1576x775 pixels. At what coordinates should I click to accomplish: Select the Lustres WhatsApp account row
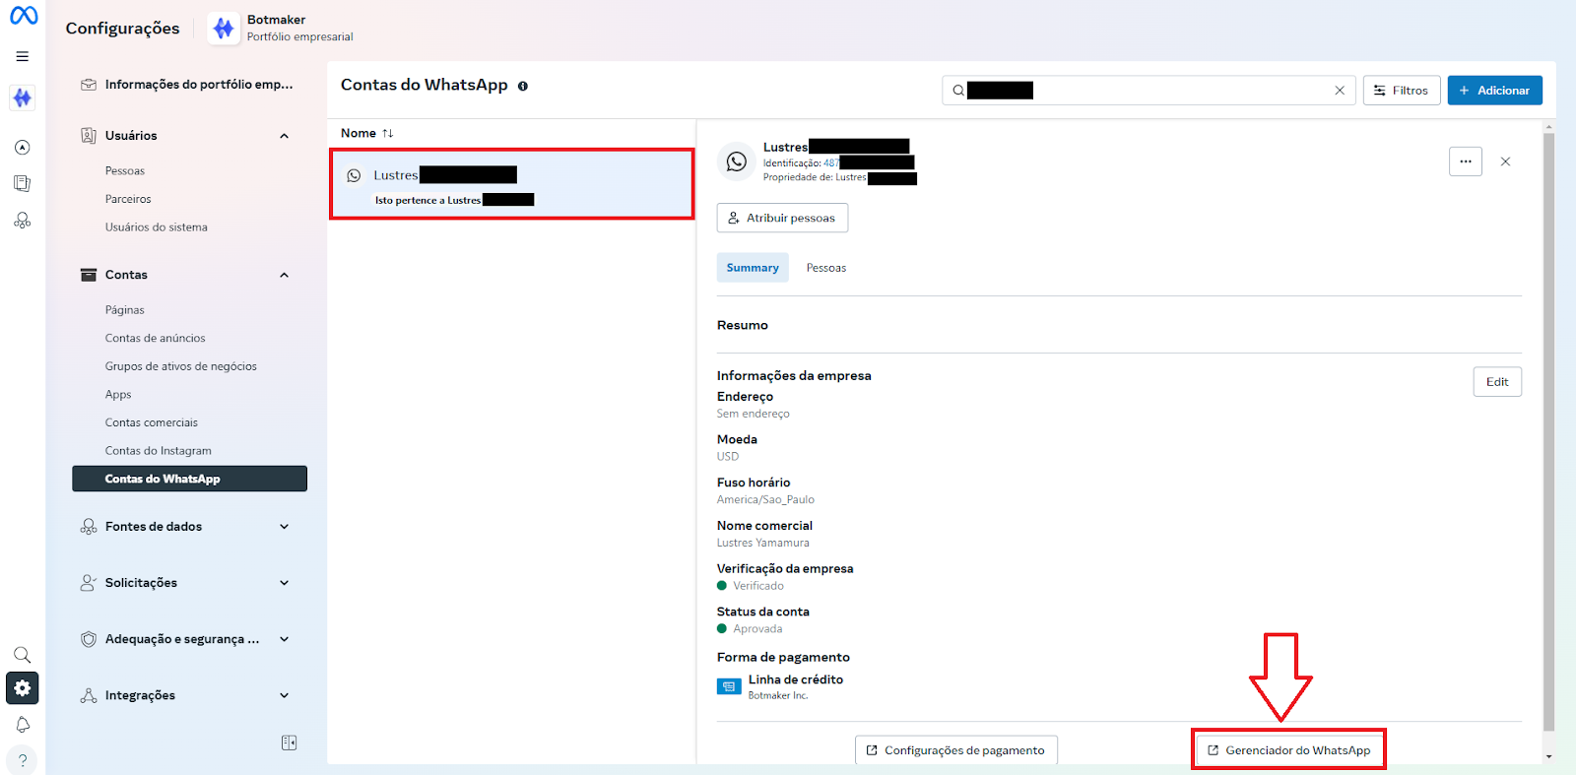[511, 184]
